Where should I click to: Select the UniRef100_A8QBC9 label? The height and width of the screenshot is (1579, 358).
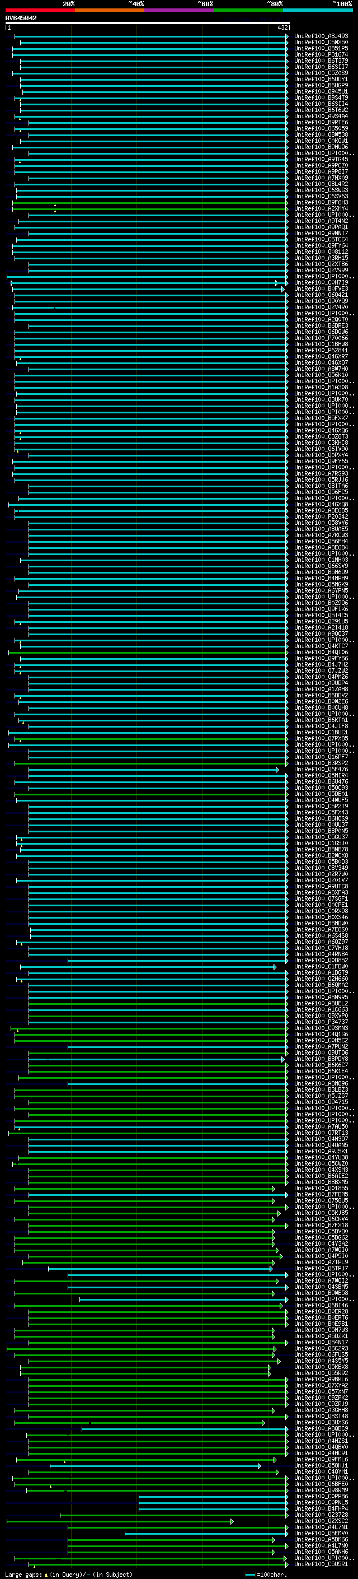tap(321, 1428)
